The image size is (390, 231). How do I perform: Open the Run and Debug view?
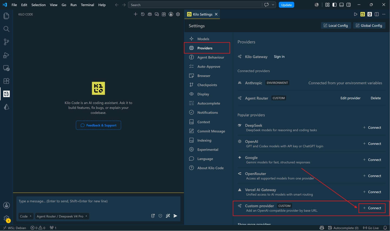click(x=6, y=55)
